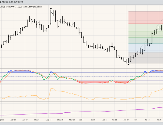Click the gray Fibonacci retracement zone
Screen dimensions: 163x125
146,58
